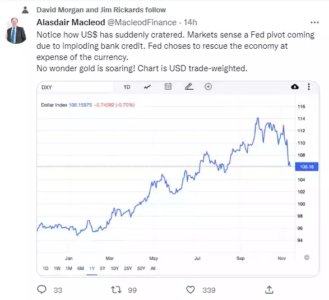Like the tweet with heart icon

point(191,290)
